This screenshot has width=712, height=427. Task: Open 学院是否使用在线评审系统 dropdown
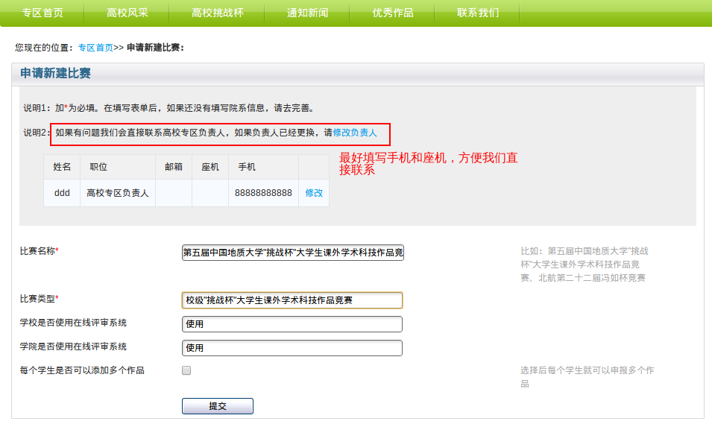coord(292,348)
